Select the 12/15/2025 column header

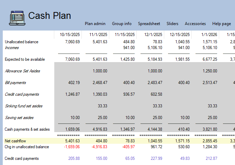pos(180,35)
